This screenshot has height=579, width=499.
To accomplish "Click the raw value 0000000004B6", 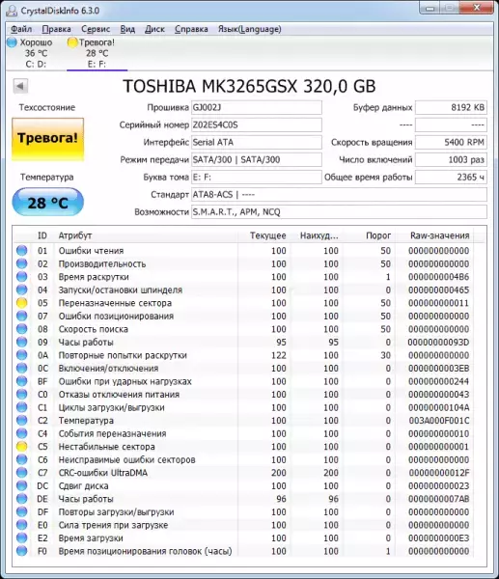I will 438,277.
